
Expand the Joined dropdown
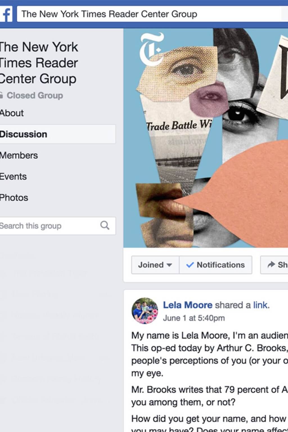[155, 265]
